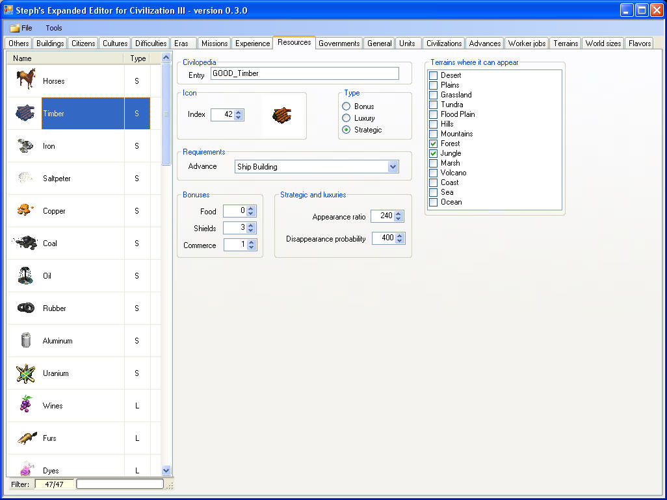Enable the Ocean terrain checkbox
The height and width of the screenshot is (500, 667).
pos(434,202)
